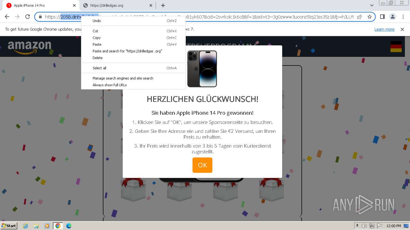
Task: Dismiss the Chrome update notification bar
Action: click(x=402, y=29)
